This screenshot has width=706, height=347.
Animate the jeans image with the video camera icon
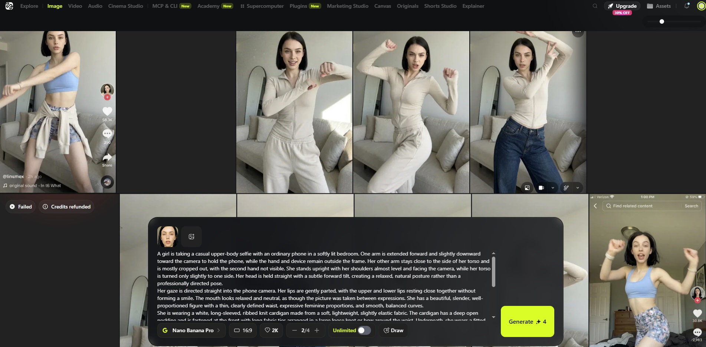pos(541,188)
